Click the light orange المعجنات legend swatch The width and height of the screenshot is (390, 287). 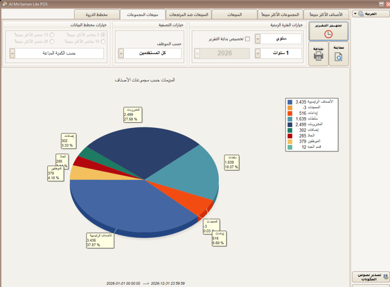tap(290, 108)
